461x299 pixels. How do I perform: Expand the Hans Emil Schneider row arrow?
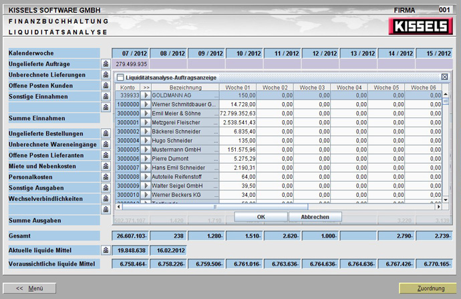[146, 168]
